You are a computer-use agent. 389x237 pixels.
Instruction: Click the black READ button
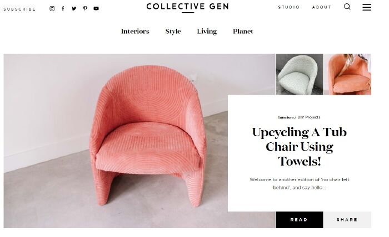click(x=299, y=220)
